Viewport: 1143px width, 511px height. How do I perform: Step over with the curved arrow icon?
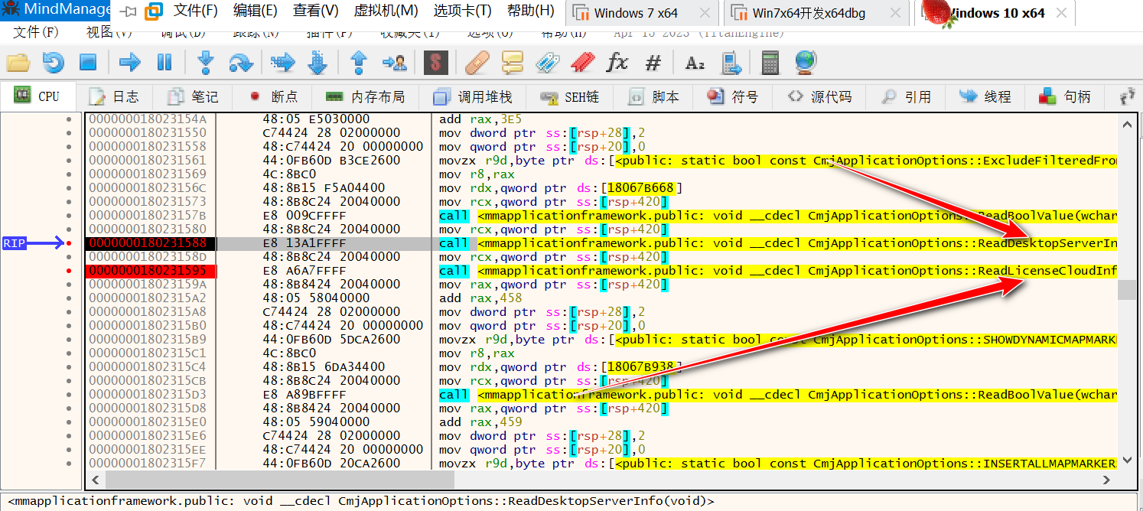pos(240,63)
